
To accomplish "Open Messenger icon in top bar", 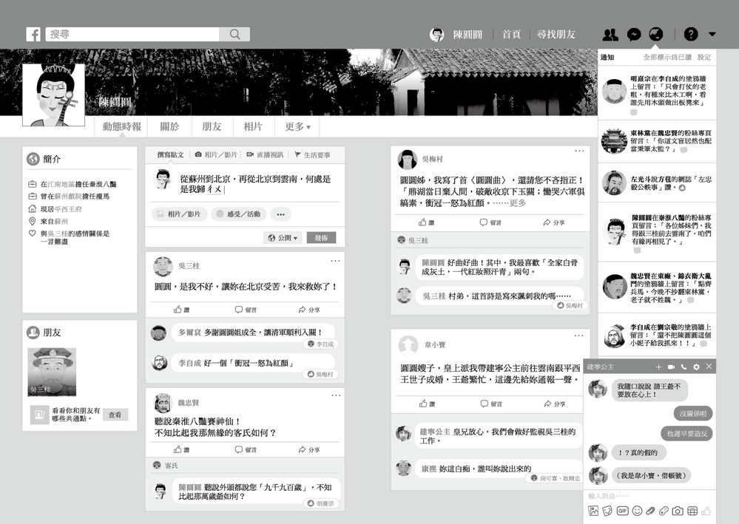I will [634, 35].
